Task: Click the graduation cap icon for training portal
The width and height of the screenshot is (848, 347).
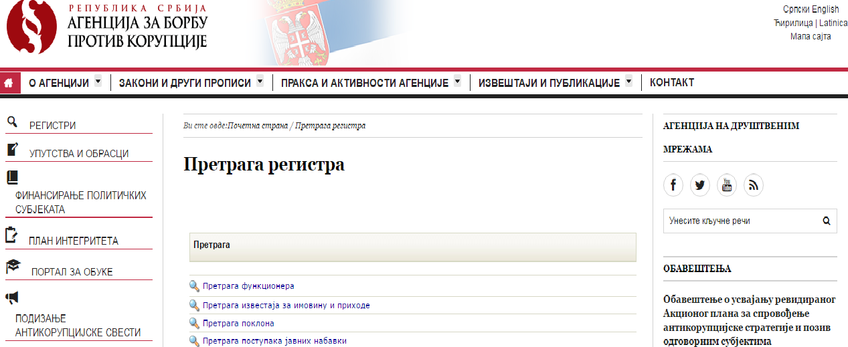Action: [13, 267]
